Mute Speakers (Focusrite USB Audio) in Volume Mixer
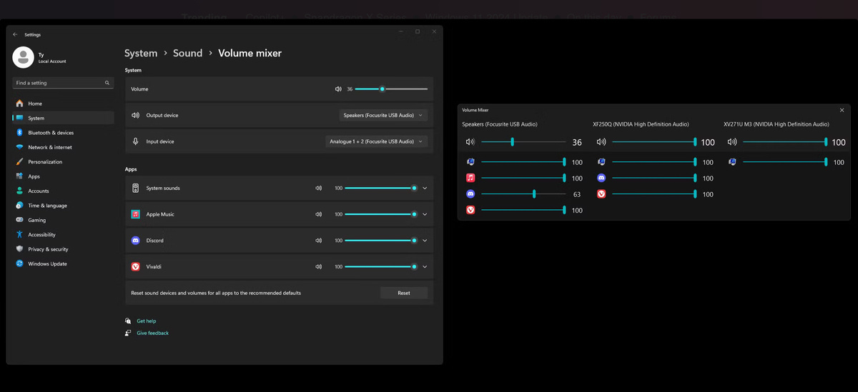 tap(470, 142)
